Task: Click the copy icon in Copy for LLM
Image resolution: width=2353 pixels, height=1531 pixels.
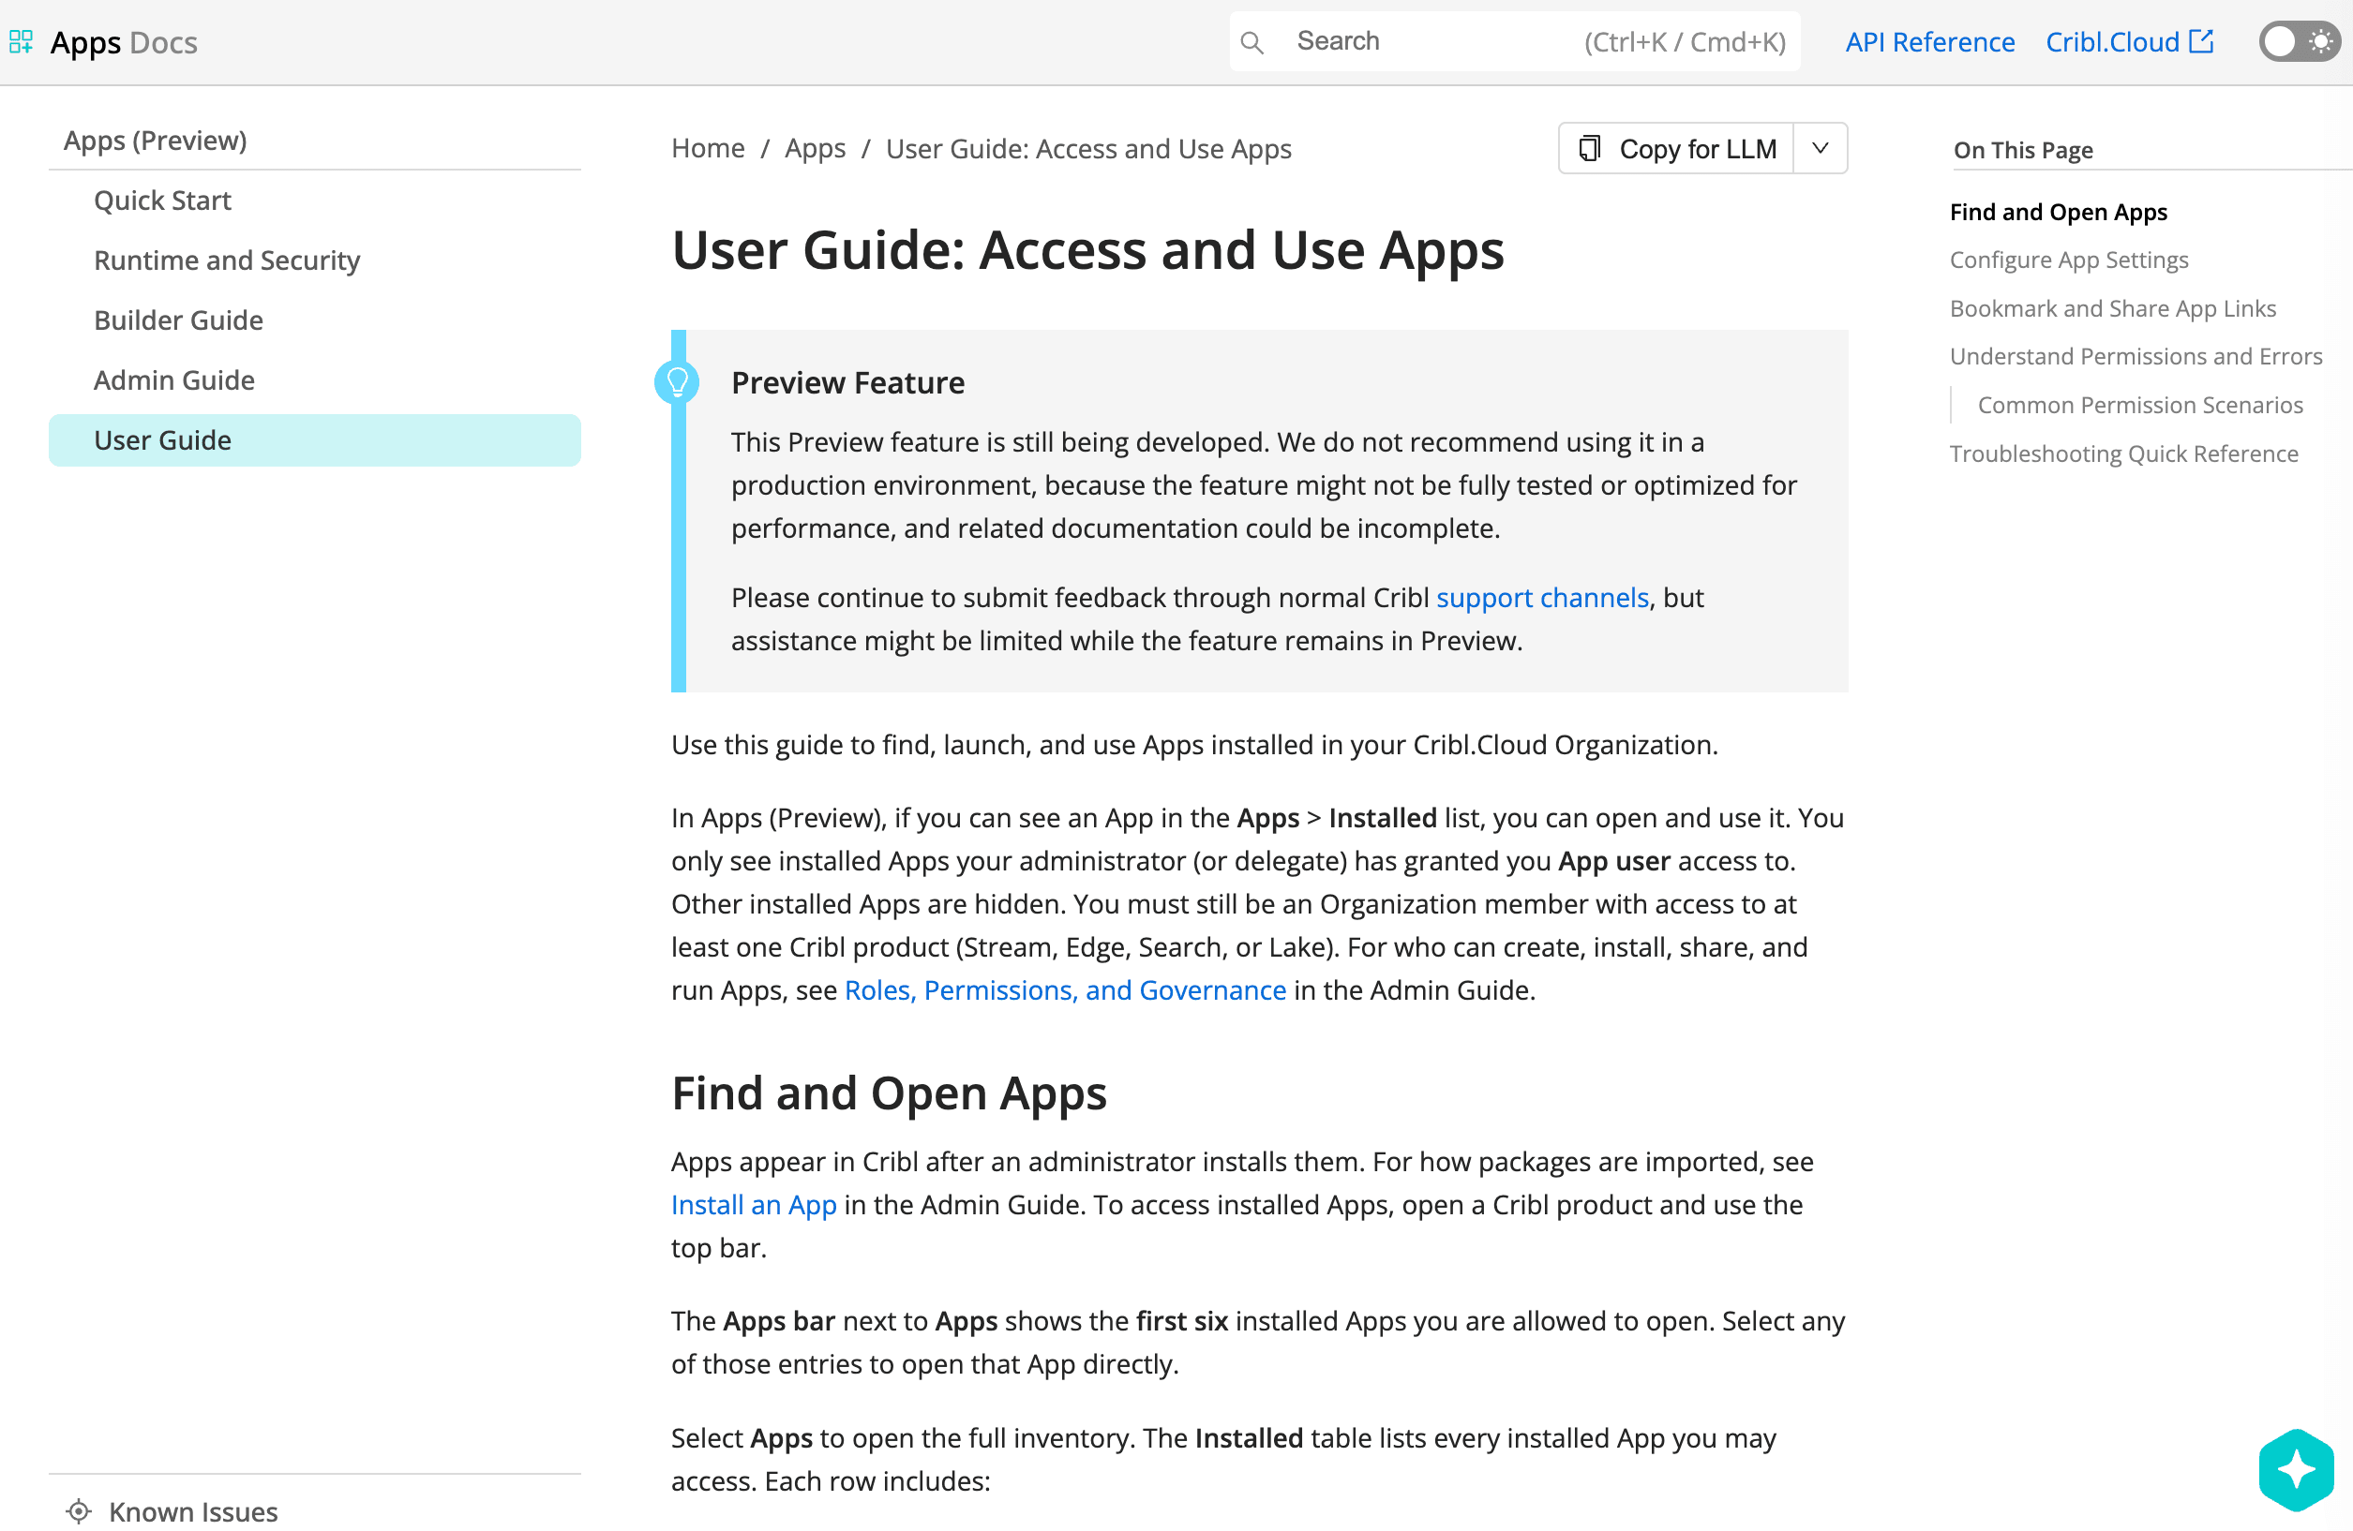Action: [1589, 148]
